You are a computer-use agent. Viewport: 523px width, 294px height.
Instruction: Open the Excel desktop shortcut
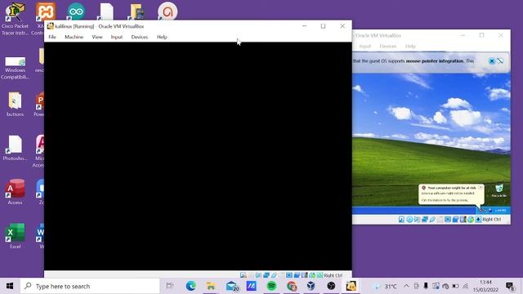click(x=15, y=236)
